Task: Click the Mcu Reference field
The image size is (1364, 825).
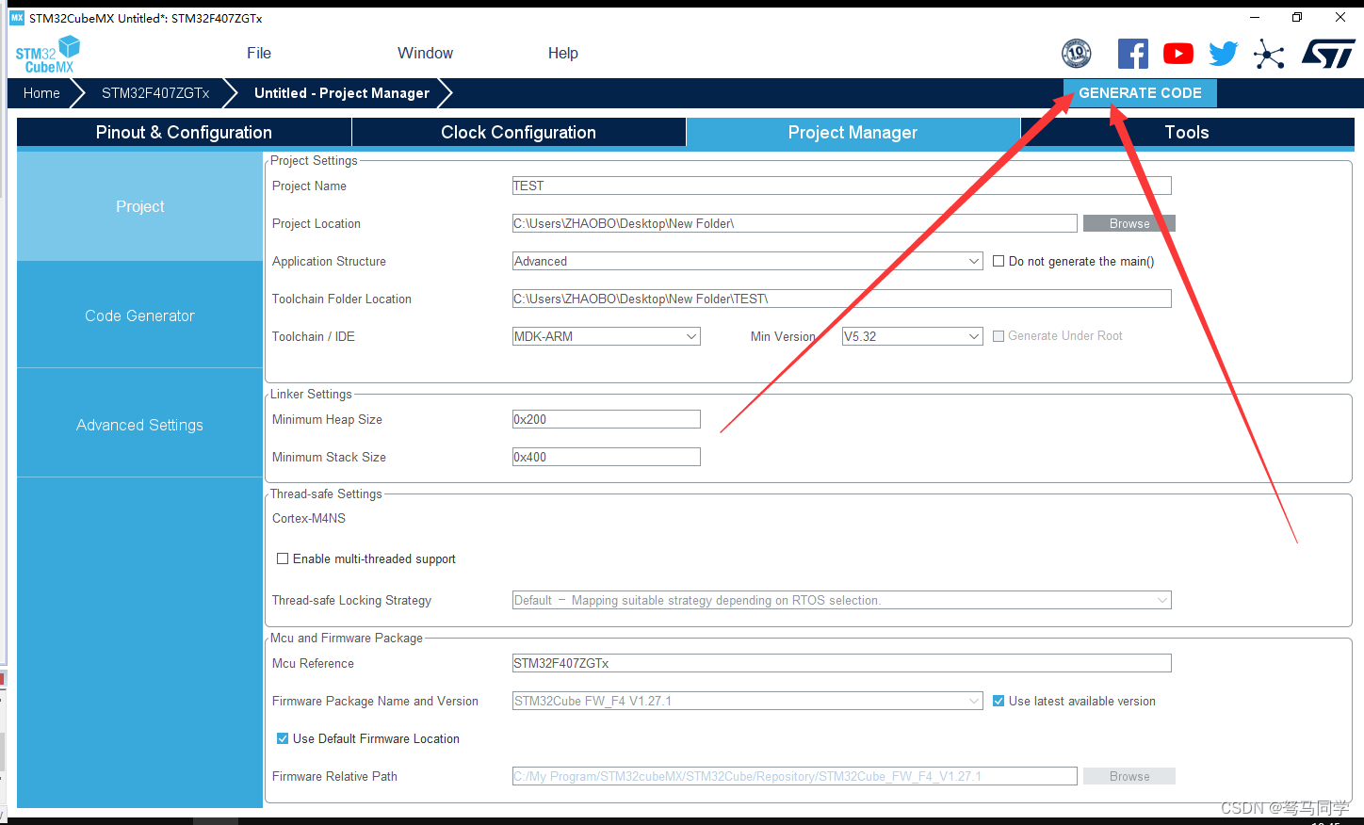Action: 842,663
